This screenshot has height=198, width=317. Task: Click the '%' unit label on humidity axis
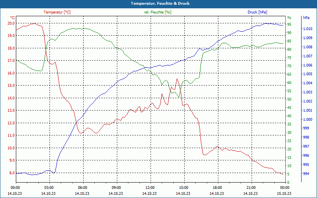289,18
